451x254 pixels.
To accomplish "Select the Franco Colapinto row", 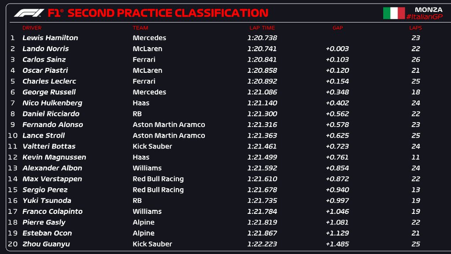I will pyautogui.click(x=225, y=211).
